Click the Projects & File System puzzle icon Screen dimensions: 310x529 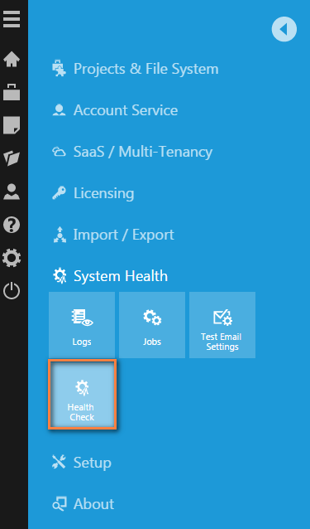coord(60,69)
